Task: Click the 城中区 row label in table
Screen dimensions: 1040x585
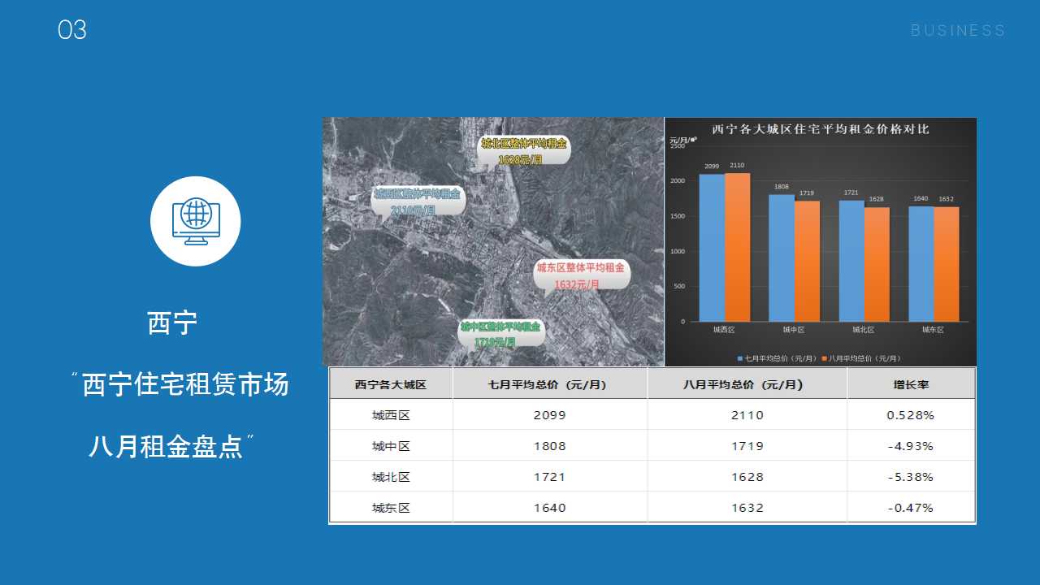Action: (x=391, y=446)
